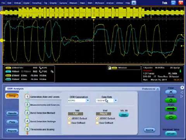Viewport: 186px width, 140px height.
Task: Open the Results view
Action: (x=12, y=113)
